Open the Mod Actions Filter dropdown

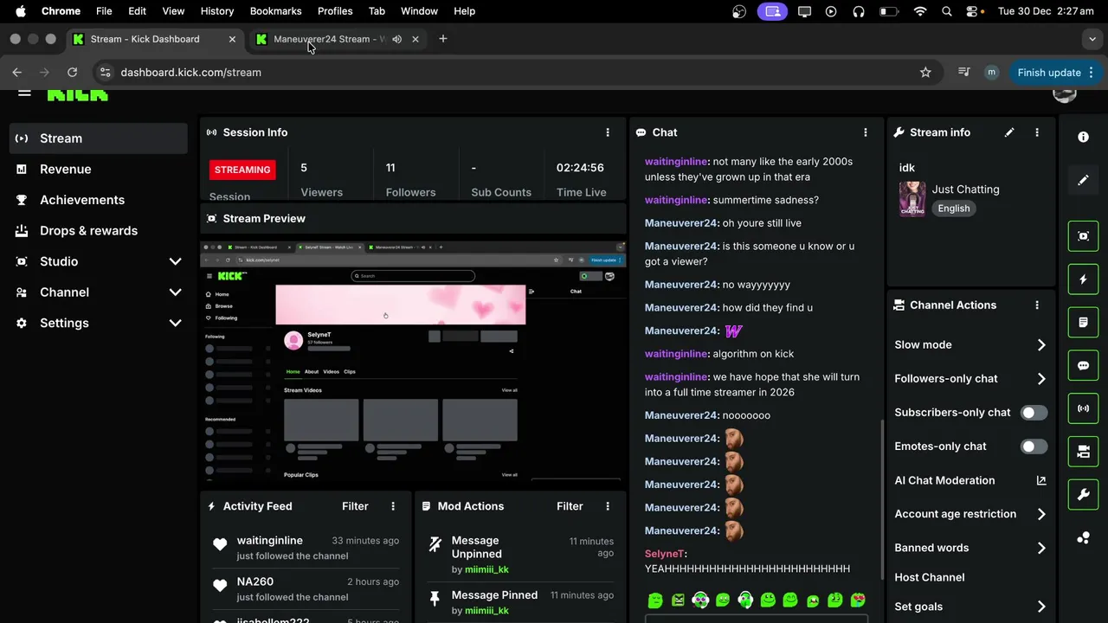tap(570, 506)
